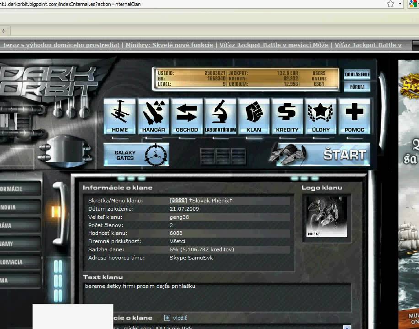This screenshot has height=329, width=419.
Task: Select the sidebar tab ending 'ORMÁCIE'
Action: point(20,189)
